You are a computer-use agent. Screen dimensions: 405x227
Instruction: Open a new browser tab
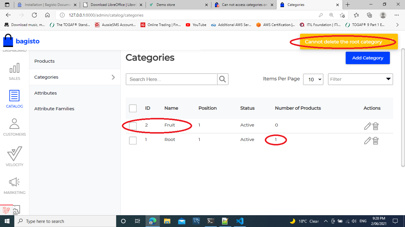point(348,5)
